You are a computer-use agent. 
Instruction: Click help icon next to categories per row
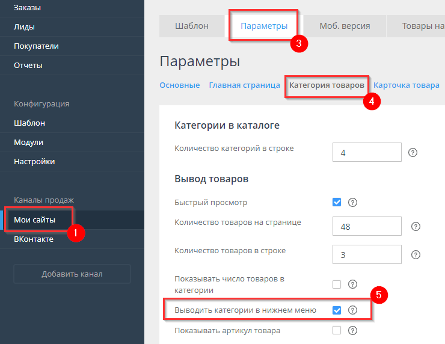click(413, 153)
